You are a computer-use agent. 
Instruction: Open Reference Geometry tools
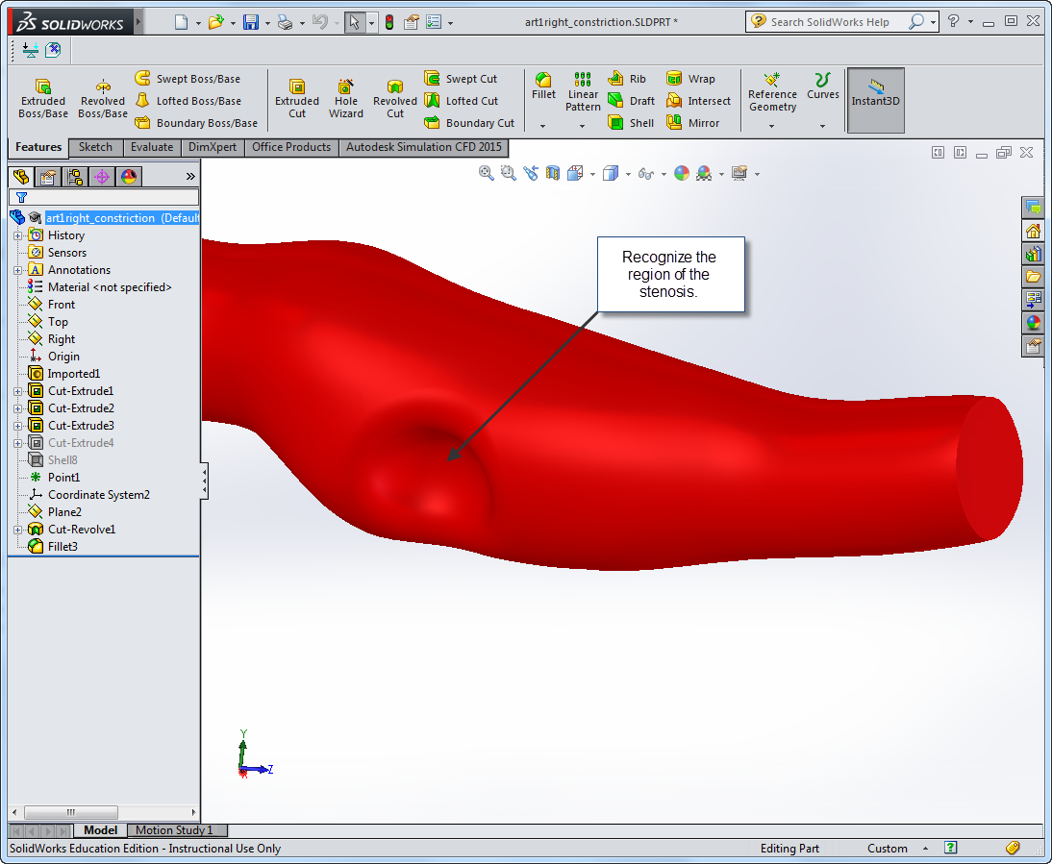point(772,92)
